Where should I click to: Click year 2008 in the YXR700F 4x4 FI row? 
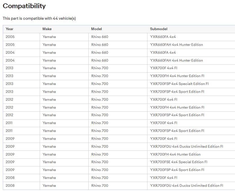point(10,178)
